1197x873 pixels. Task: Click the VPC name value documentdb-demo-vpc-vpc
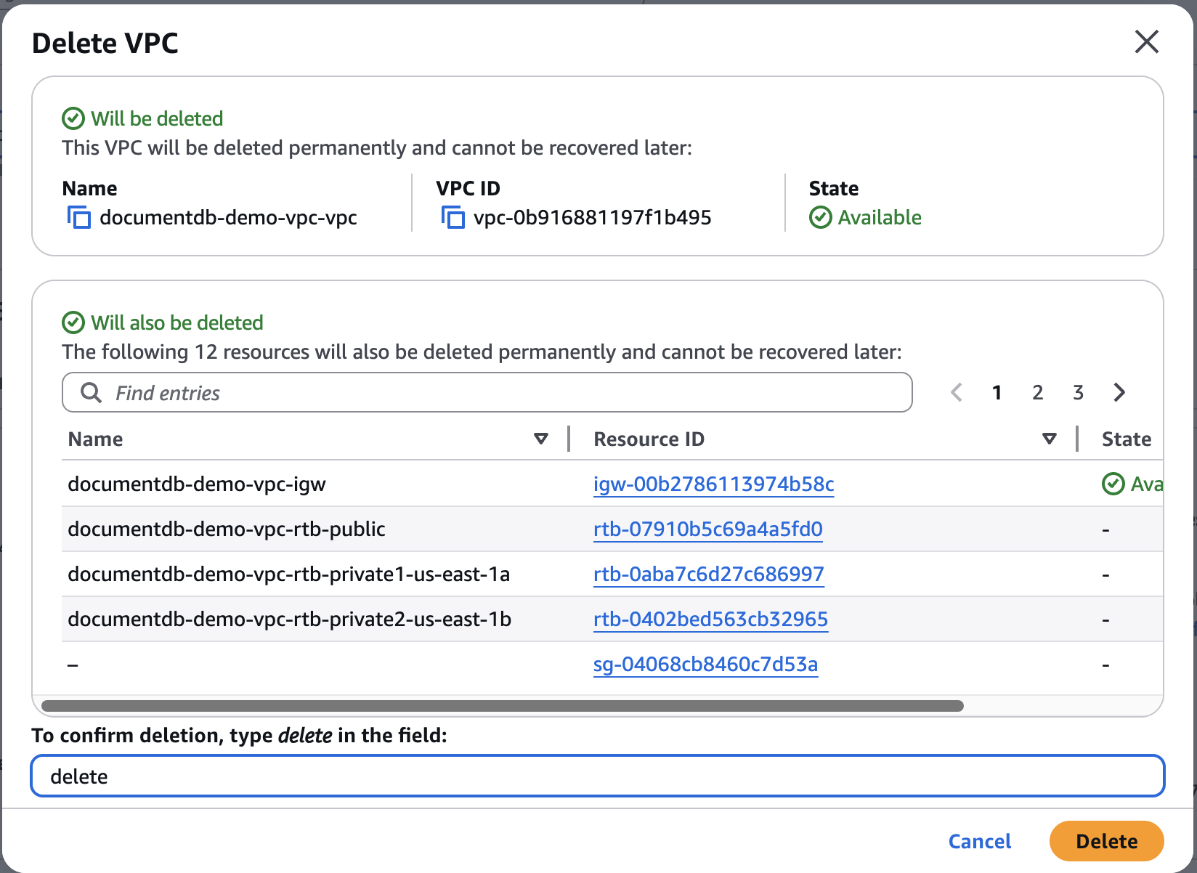click(228, 218)
